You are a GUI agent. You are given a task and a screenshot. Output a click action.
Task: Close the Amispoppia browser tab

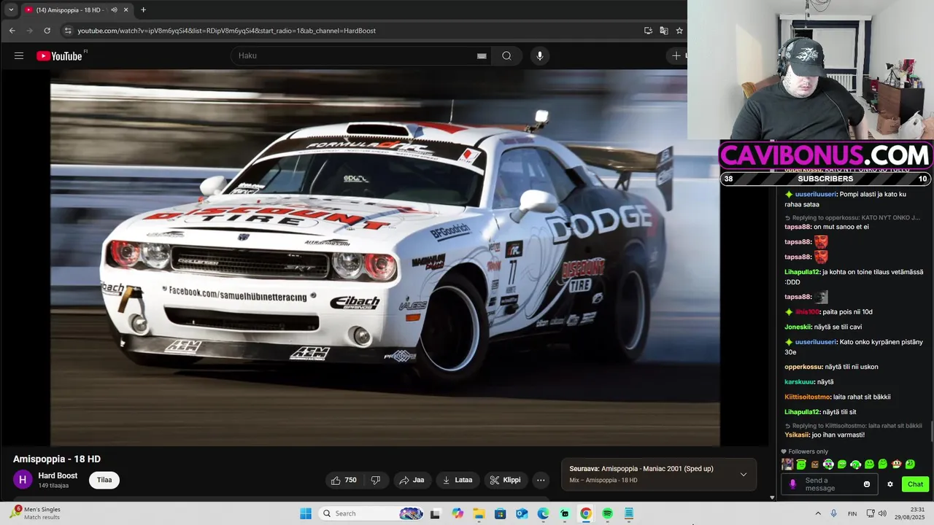tap(126, 9)
